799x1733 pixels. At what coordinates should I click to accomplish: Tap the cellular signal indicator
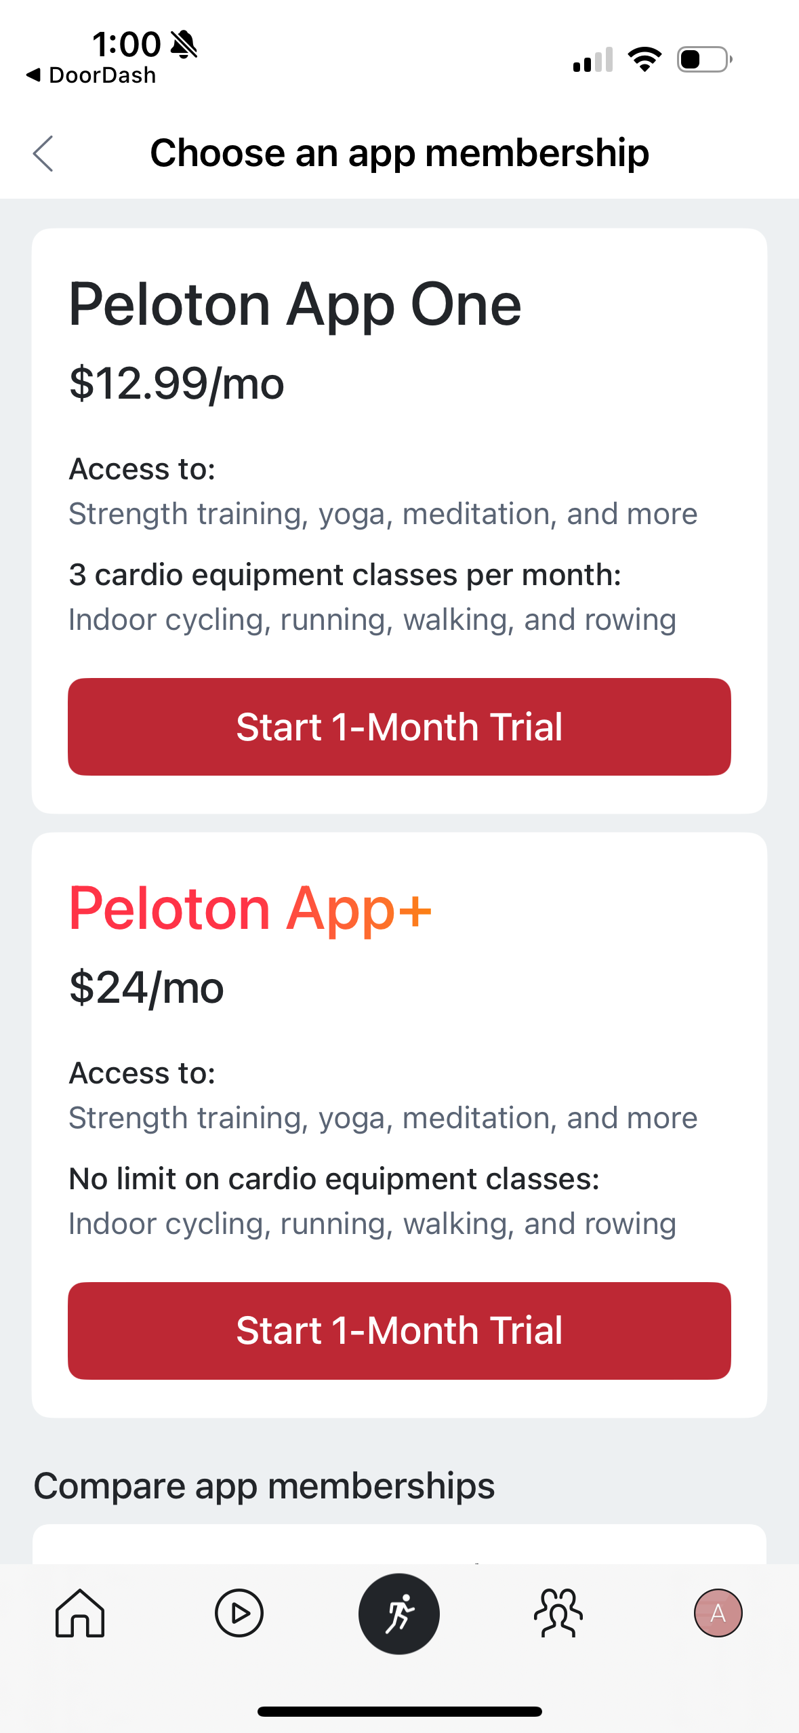click(592, 60)
